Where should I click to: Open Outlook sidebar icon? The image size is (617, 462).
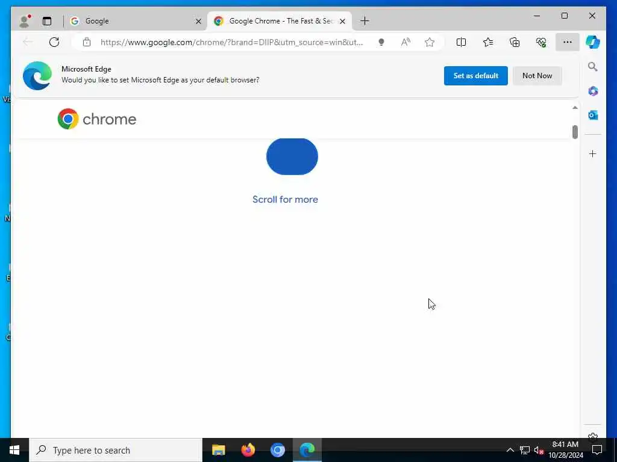pos(593,115)
